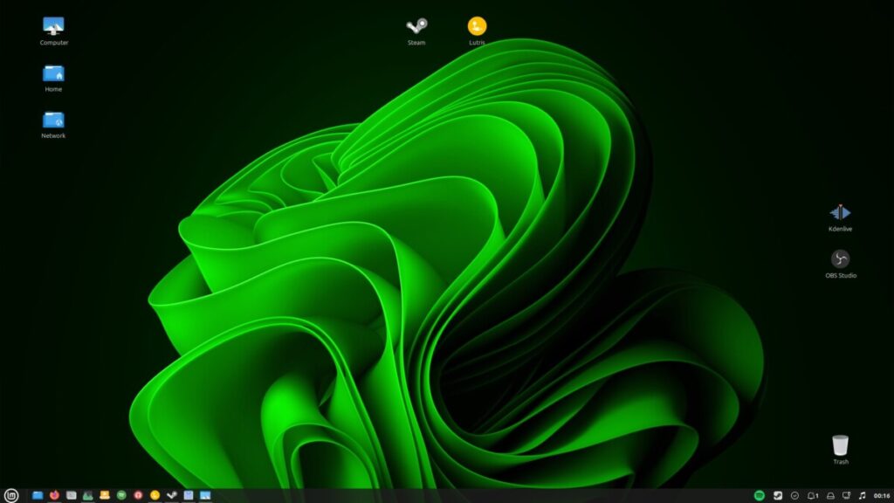
Task: View the pending notification in the tray
Action: tap(813, 493)
